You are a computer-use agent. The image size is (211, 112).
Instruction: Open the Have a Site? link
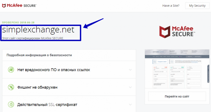point(171,6)
